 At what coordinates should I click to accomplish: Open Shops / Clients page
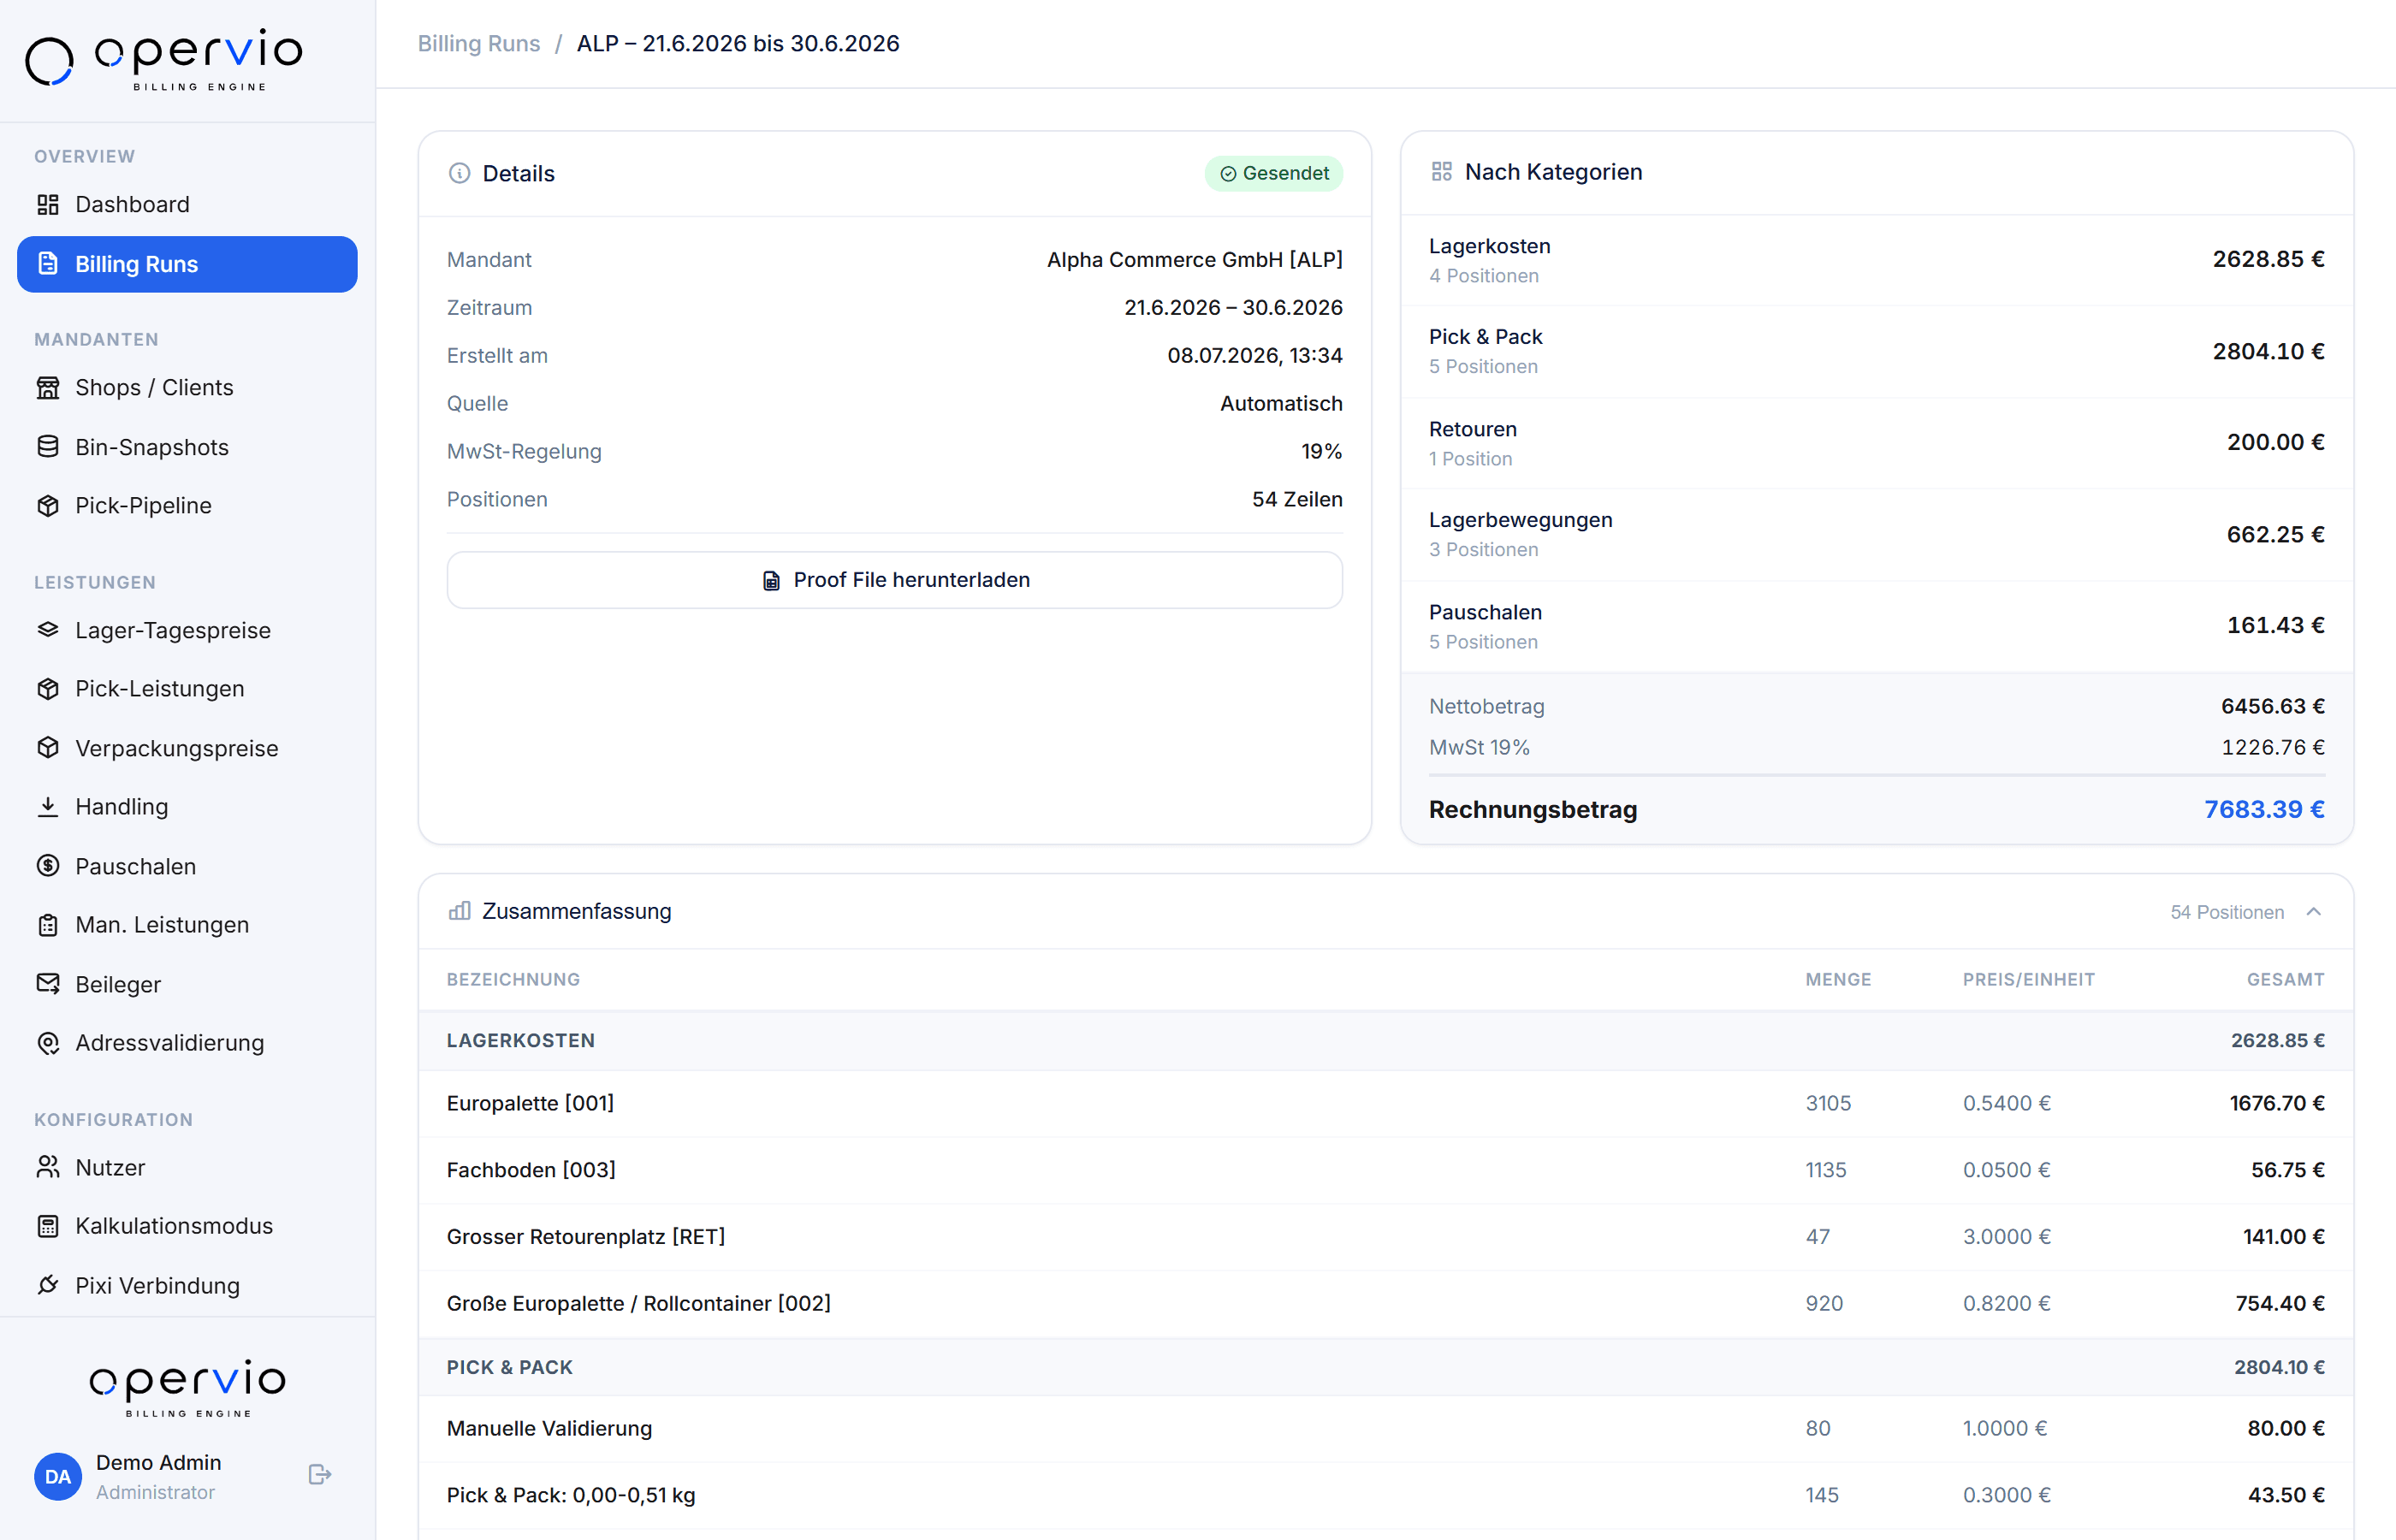coord(187,387)
